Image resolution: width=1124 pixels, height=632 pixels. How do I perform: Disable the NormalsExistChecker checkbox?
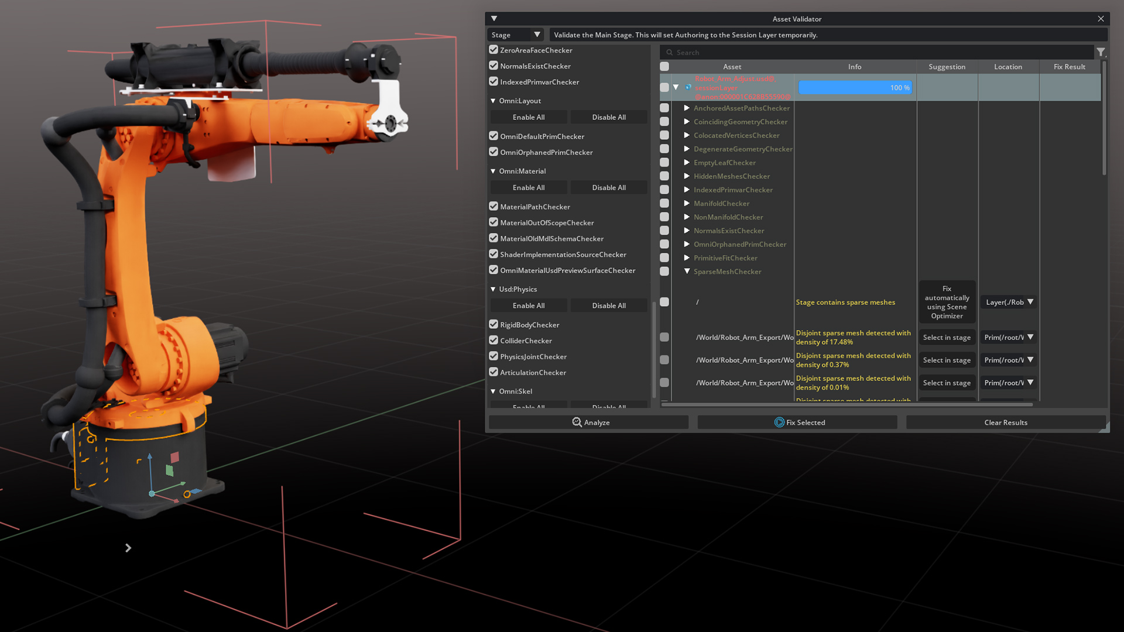[494, 66]
